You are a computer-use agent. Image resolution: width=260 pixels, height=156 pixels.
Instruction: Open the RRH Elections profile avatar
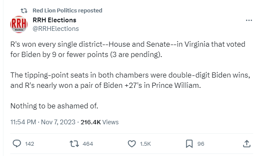19,24
